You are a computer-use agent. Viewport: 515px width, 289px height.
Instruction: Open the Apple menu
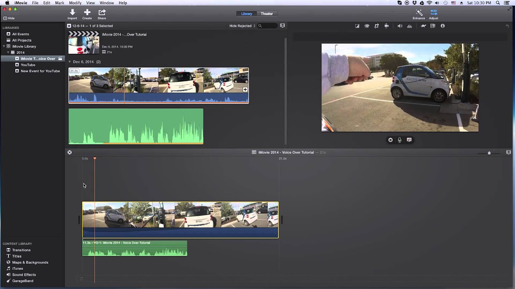coord(7,3)
